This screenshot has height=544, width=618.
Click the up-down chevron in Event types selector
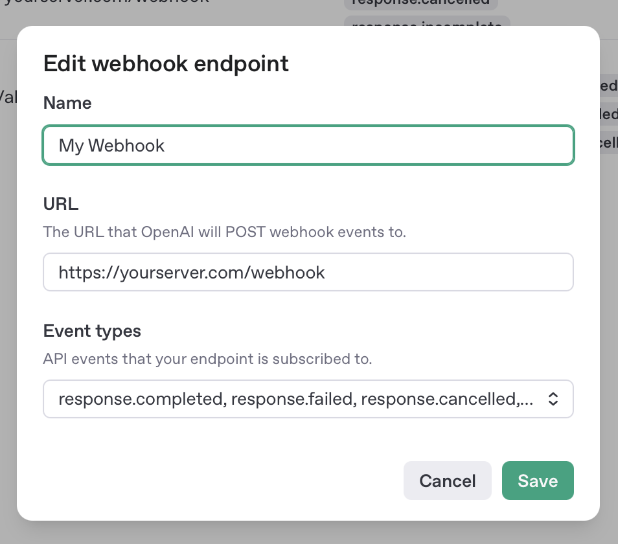coord(553,399)
